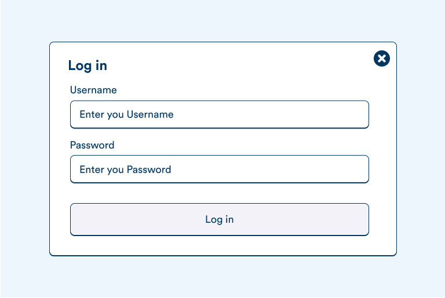
Task: Click the "Log in" dialog heading
Action: (87, 66)
